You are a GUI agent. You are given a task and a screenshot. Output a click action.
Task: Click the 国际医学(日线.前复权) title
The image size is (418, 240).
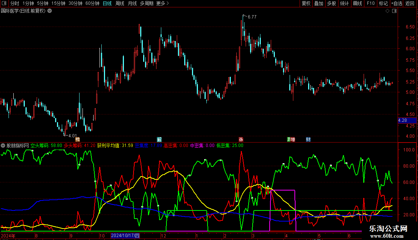23,11
